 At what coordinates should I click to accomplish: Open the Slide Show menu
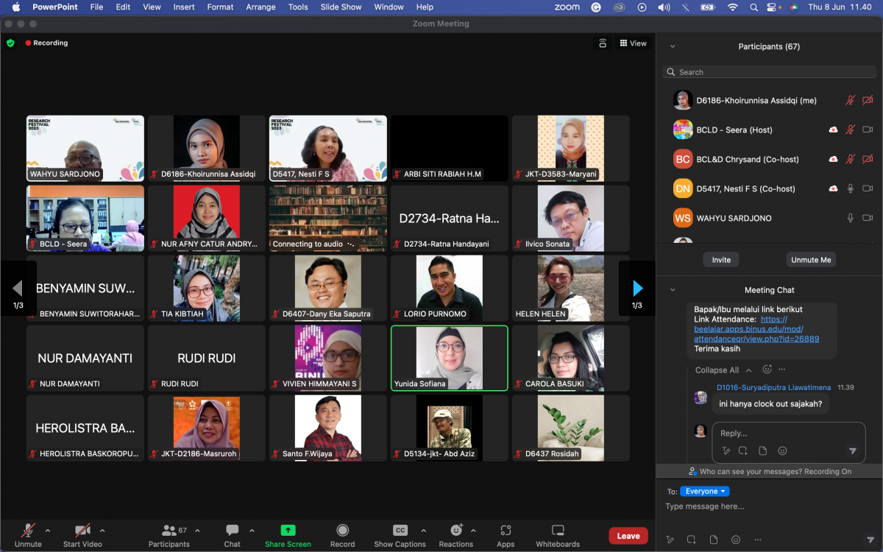341,7
